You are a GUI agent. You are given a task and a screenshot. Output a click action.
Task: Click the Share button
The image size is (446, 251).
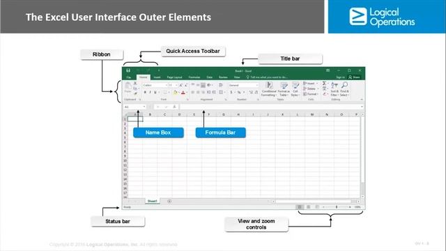point(355,77)
